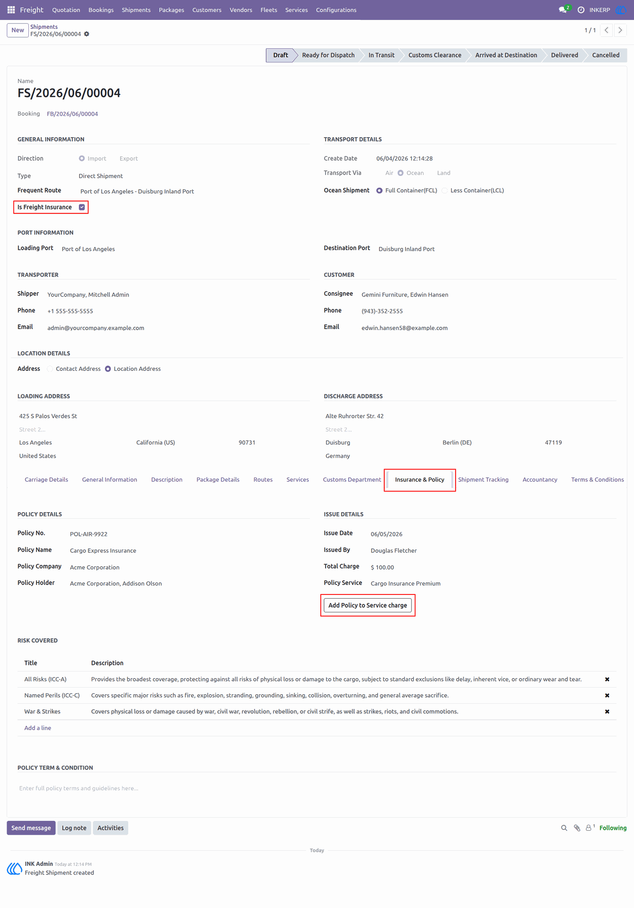Delete the Named Perils (ICC-C) row
The width and height of the screenshot is (634, 908).
[x=607, y=696]
